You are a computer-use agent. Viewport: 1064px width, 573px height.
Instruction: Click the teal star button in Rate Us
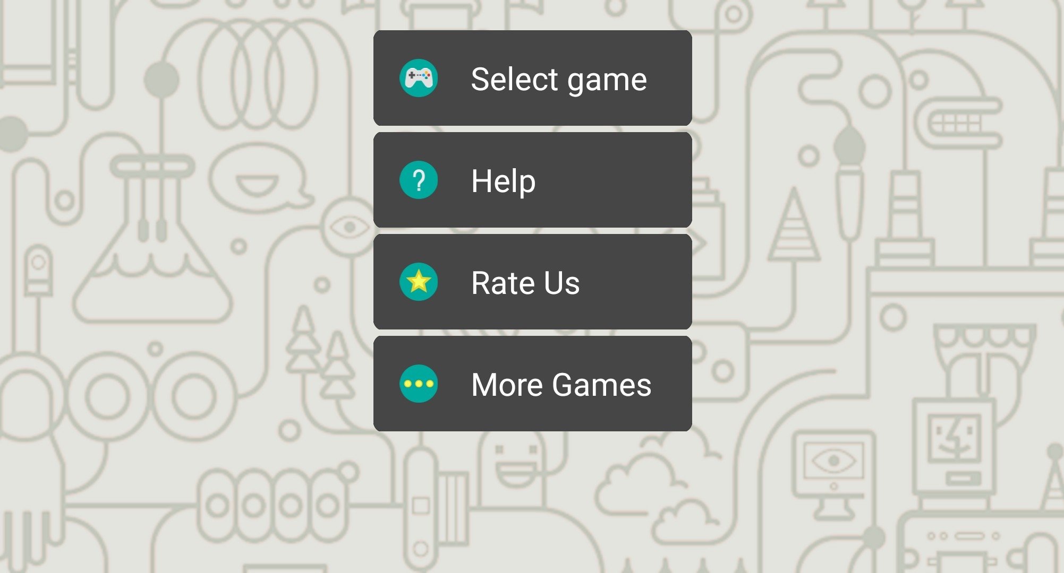point(418,282)
